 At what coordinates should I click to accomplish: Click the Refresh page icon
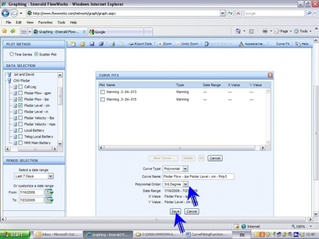tap(230, 13)
